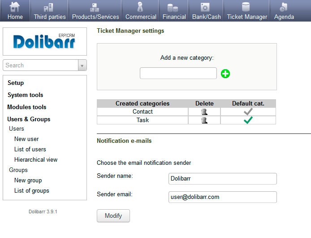Select New user in the sidebar
This screenshot has height=238, width=311.
(x=26, y=139)
